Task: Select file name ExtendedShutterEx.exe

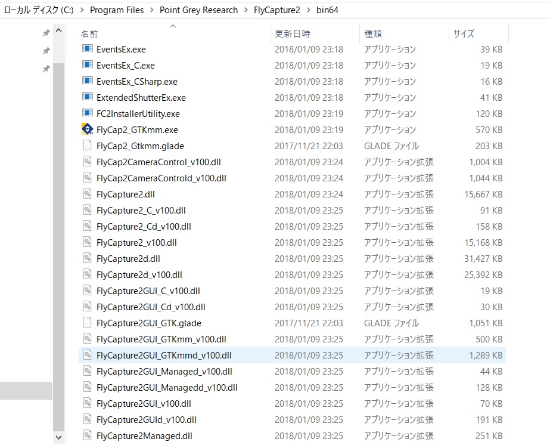Action: point(141,98)
